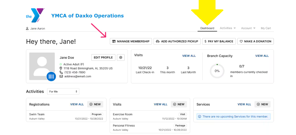The height and width of the screenshot is (135, 296).
Task: View all Branch Capacity details
Action: (x=262, y=56)
